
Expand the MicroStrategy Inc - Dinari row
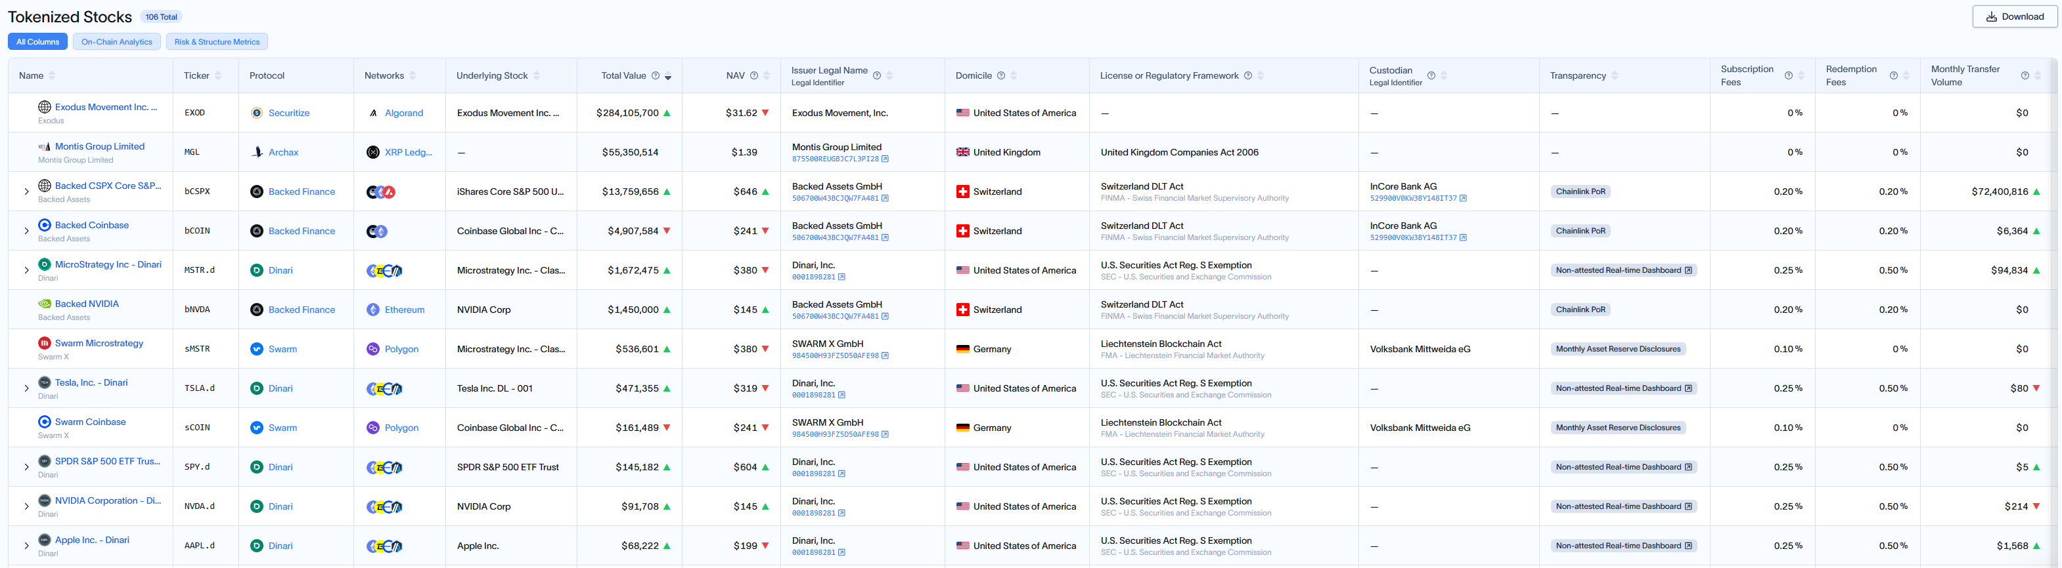click(26, 270)
